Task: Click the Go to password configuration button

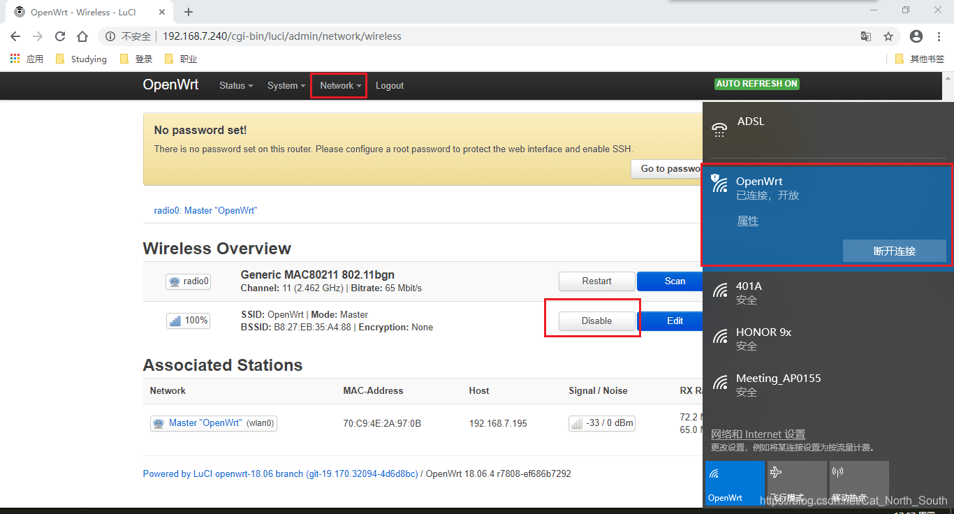Action: pyautogui.click(x=667, y=168)
